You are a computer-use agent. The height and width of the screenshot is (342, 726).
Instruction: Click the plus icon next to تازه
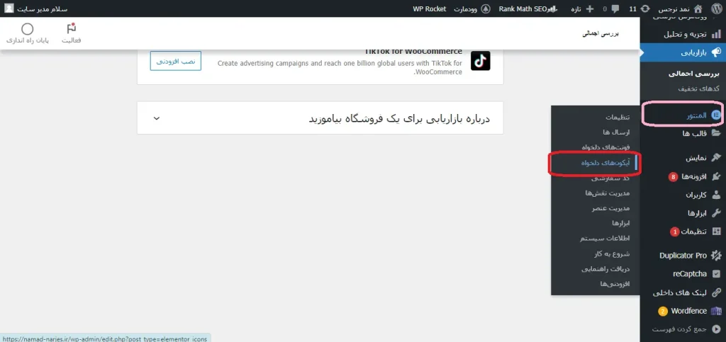coord(590,8)
